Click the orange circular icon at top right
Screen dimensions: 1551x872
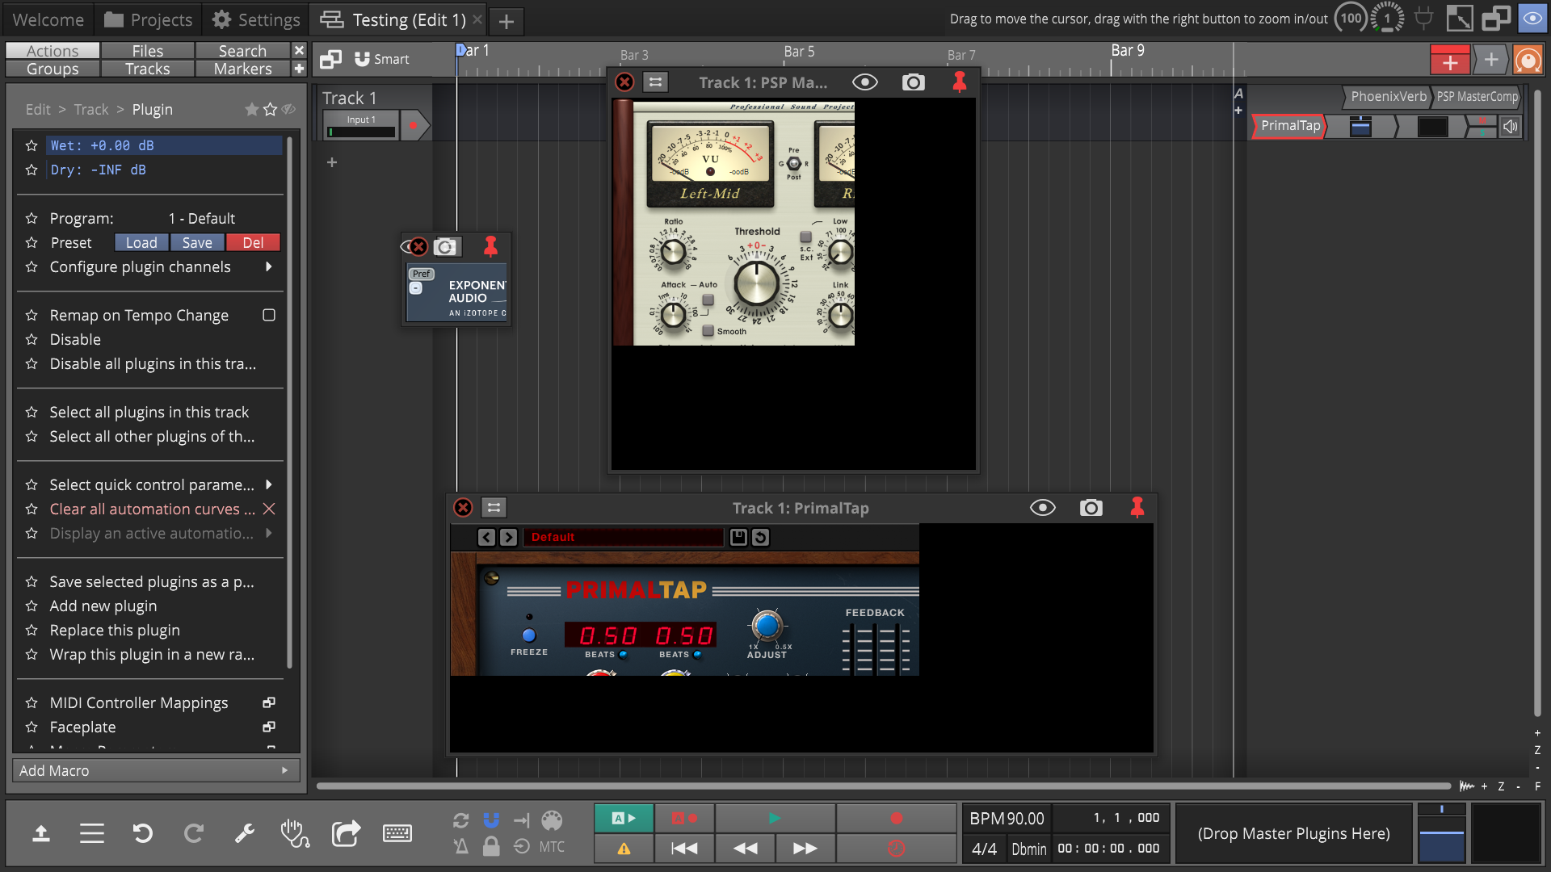1528,61
